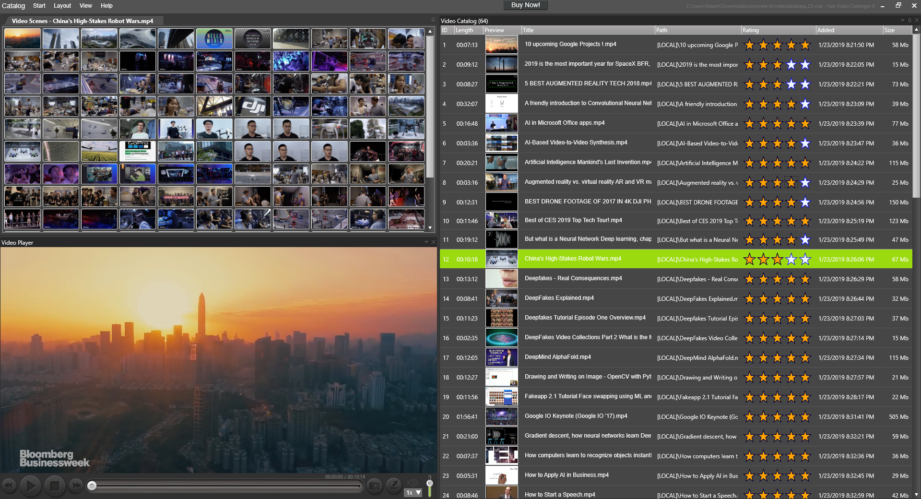Sort catalog by Length column
Image resolution: width=921 pixels, height=499 pixels.
click(469, 30)
